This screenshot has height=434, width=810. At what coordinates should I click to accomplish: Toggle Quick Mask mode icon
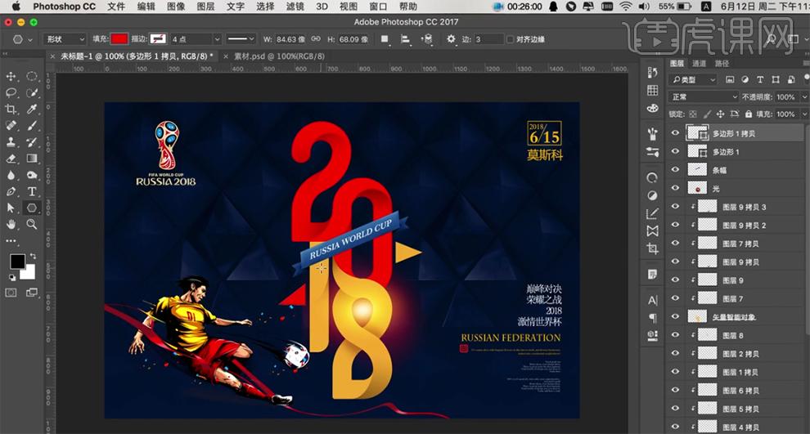(x=11, y=293)
